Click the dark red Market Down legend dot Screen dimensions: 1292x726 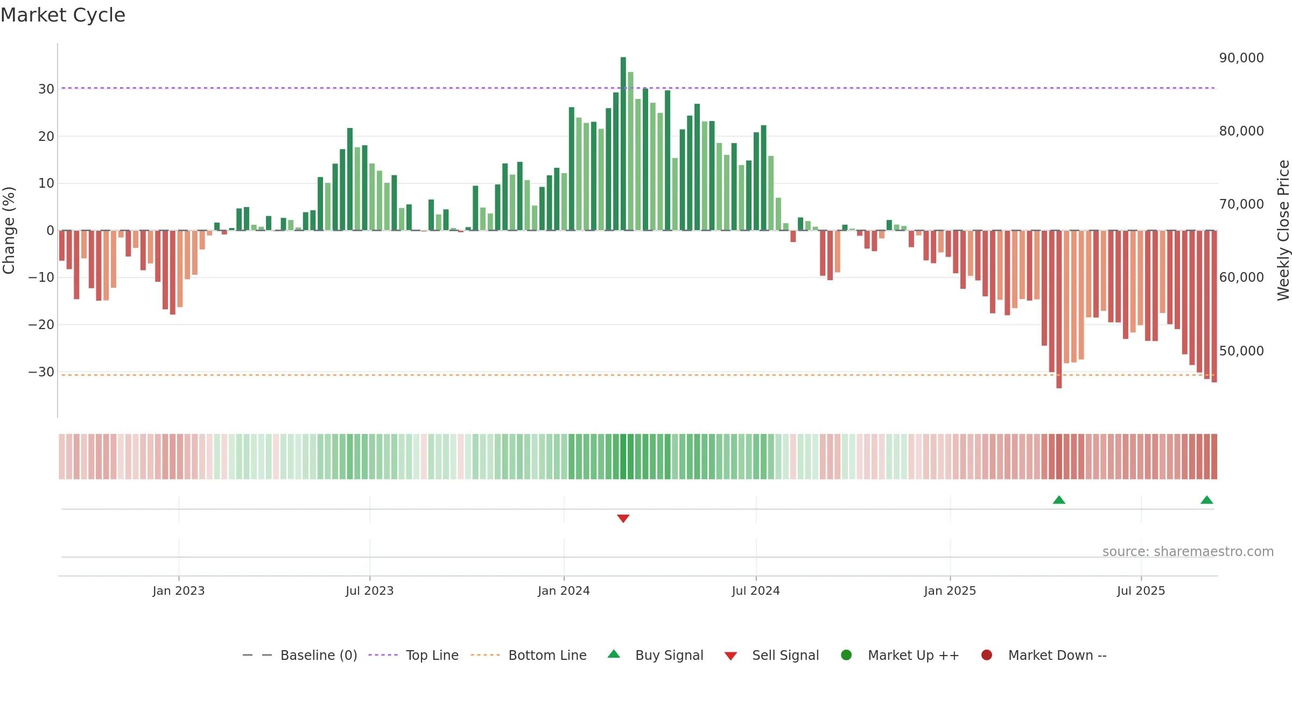(x=987, y=655)
